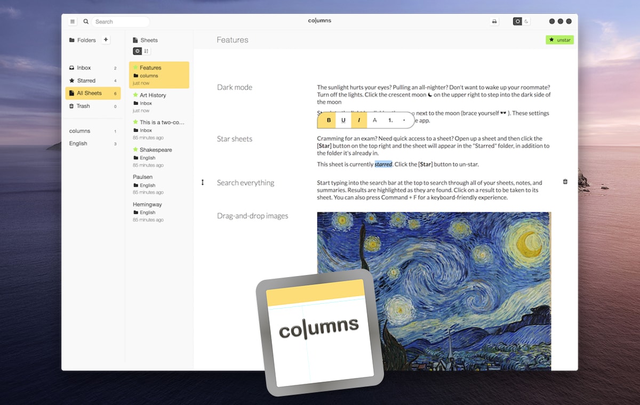Expand the columns folder in the sidebar

click(81, 131)
